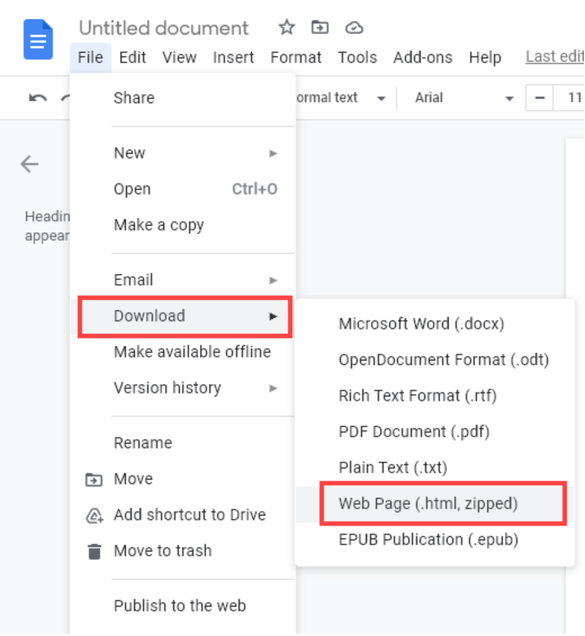This screenshot has height=636, width=585.
Task: Check the cloud save status icon
Action: 353,28
